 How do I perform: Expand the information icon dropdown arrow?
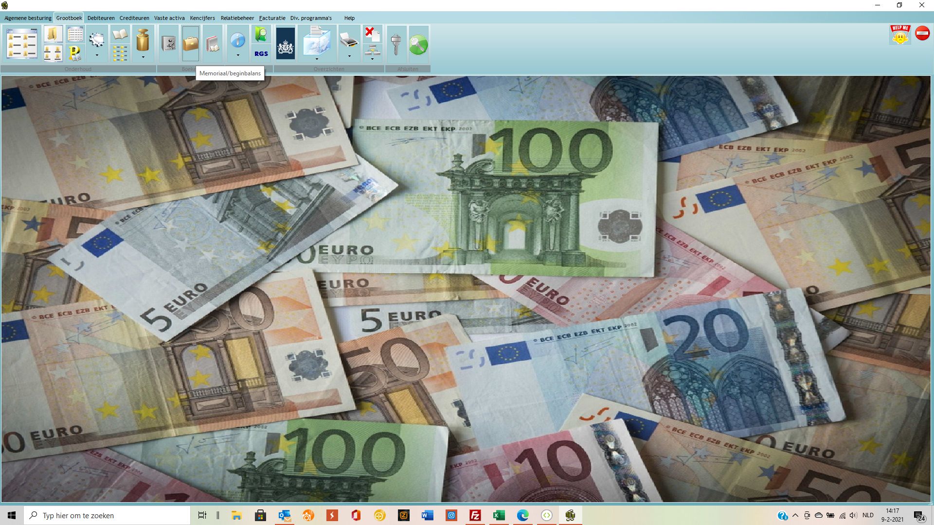[238, 55]
